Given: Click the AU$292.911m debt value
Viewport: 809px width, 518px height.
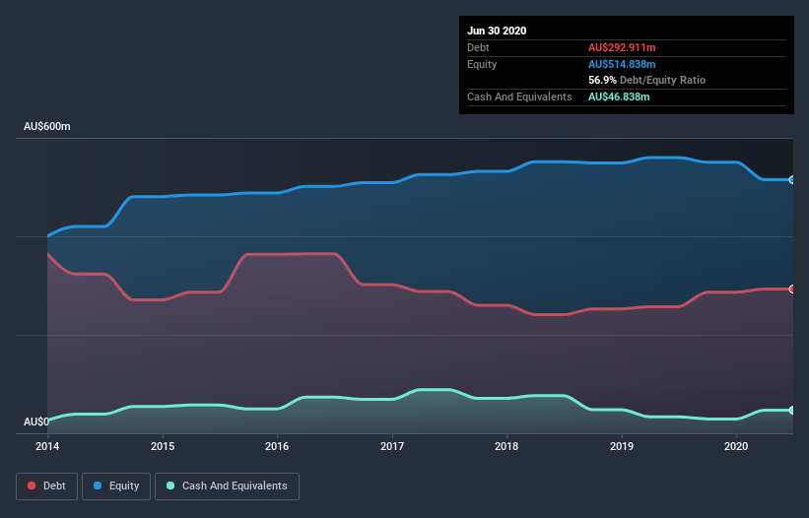Looking at the screenshot, I should coord(622,47).
